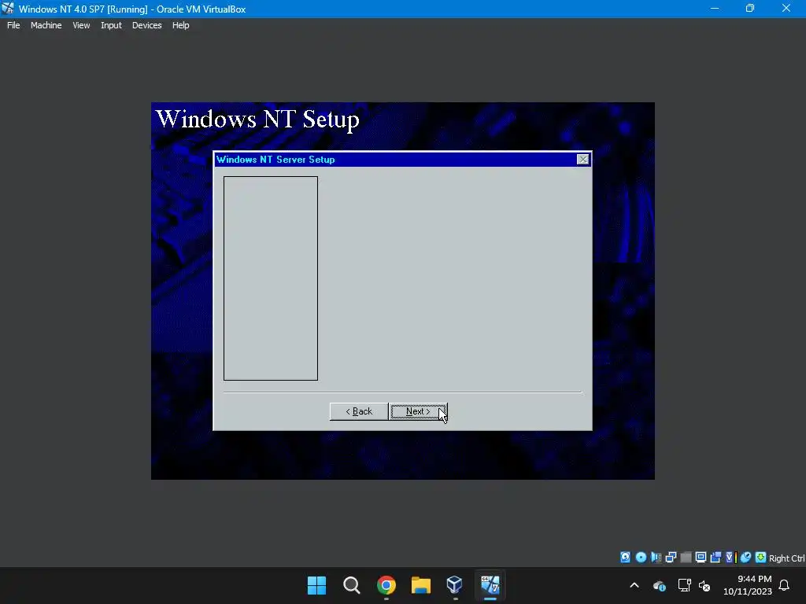Click the running NT 4.0 VM taskbar icon

click(490, 585)
